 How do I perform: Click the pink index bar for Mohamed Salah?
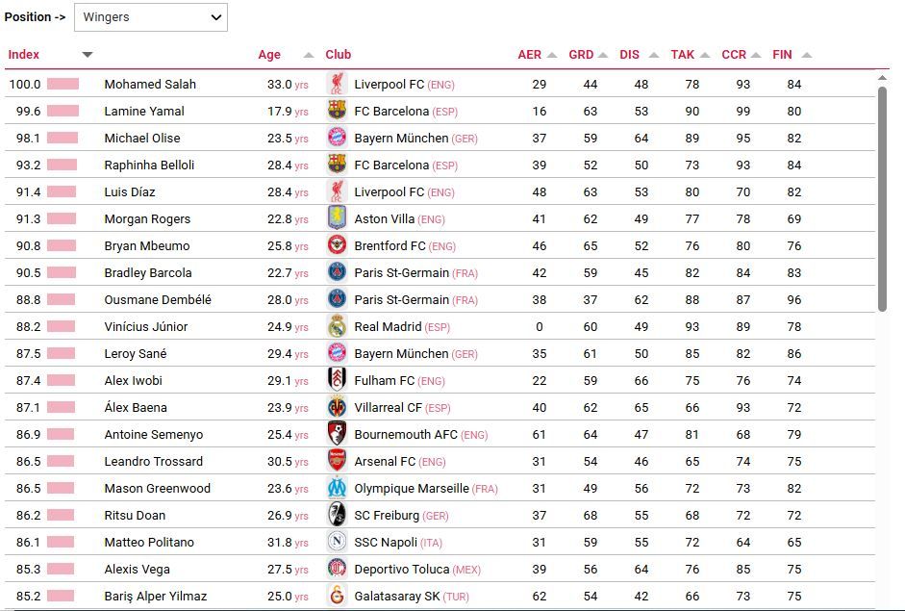[63, 85]
